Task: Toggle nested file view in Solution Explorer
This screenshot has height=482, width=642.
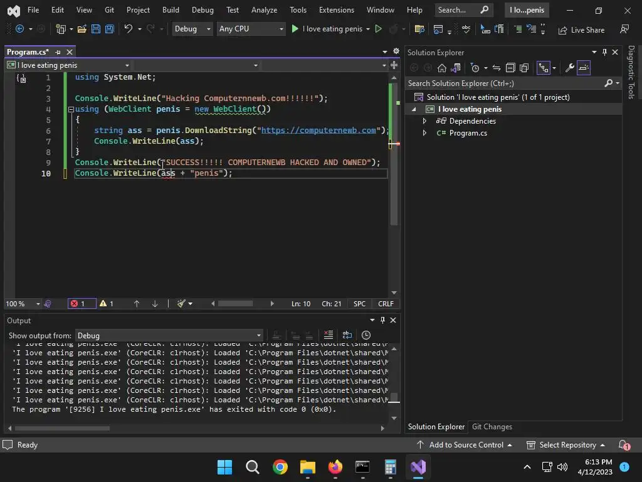Action: (544, 68)
